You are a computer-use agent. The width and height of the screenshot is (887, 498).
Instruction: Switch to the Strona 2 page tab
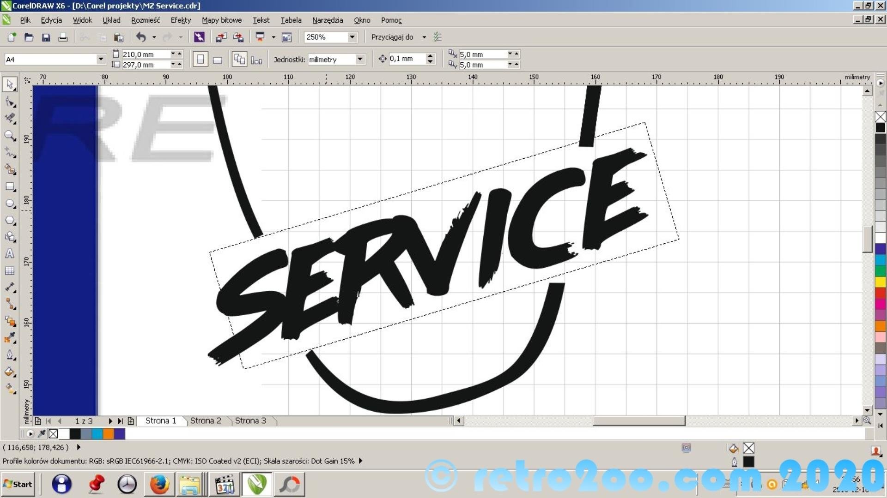point(206,420)
